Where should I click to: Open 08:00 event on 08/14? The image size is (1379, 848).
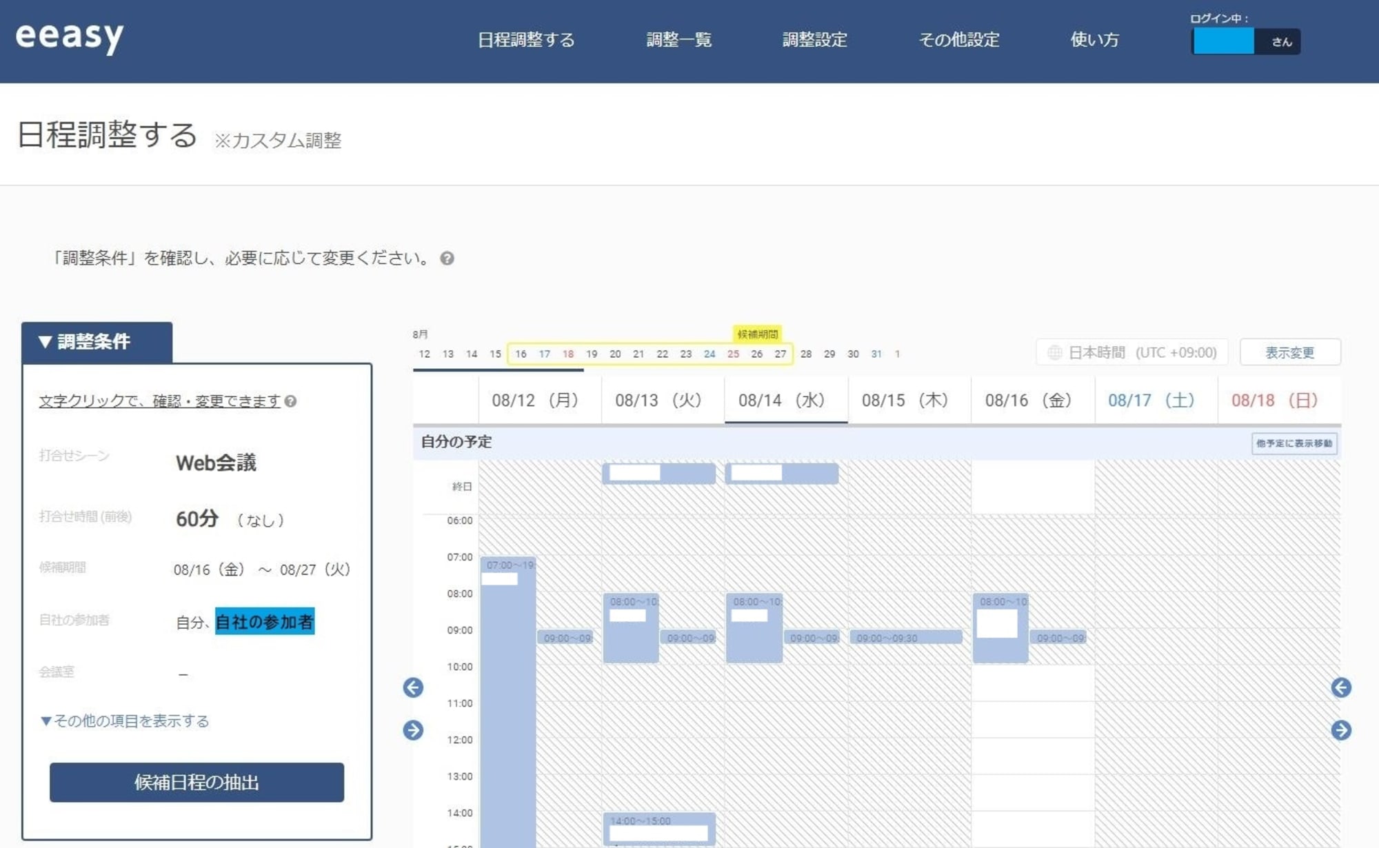pyautogui.click(x=754, y=628)
